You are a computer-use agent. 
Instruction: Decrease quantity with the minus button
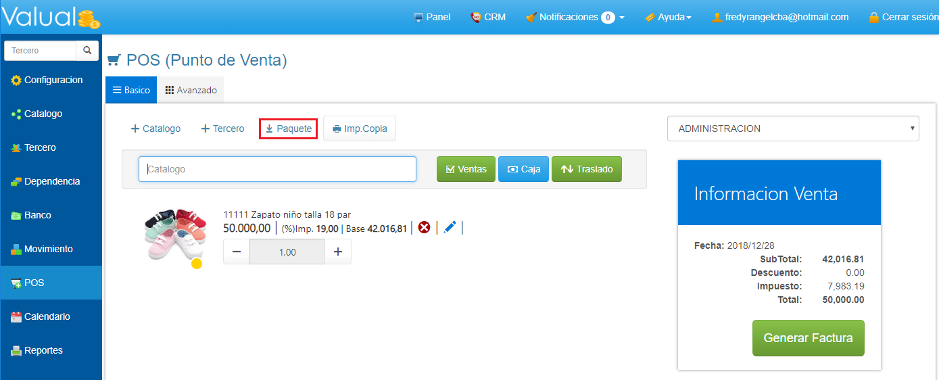[237, 252]
